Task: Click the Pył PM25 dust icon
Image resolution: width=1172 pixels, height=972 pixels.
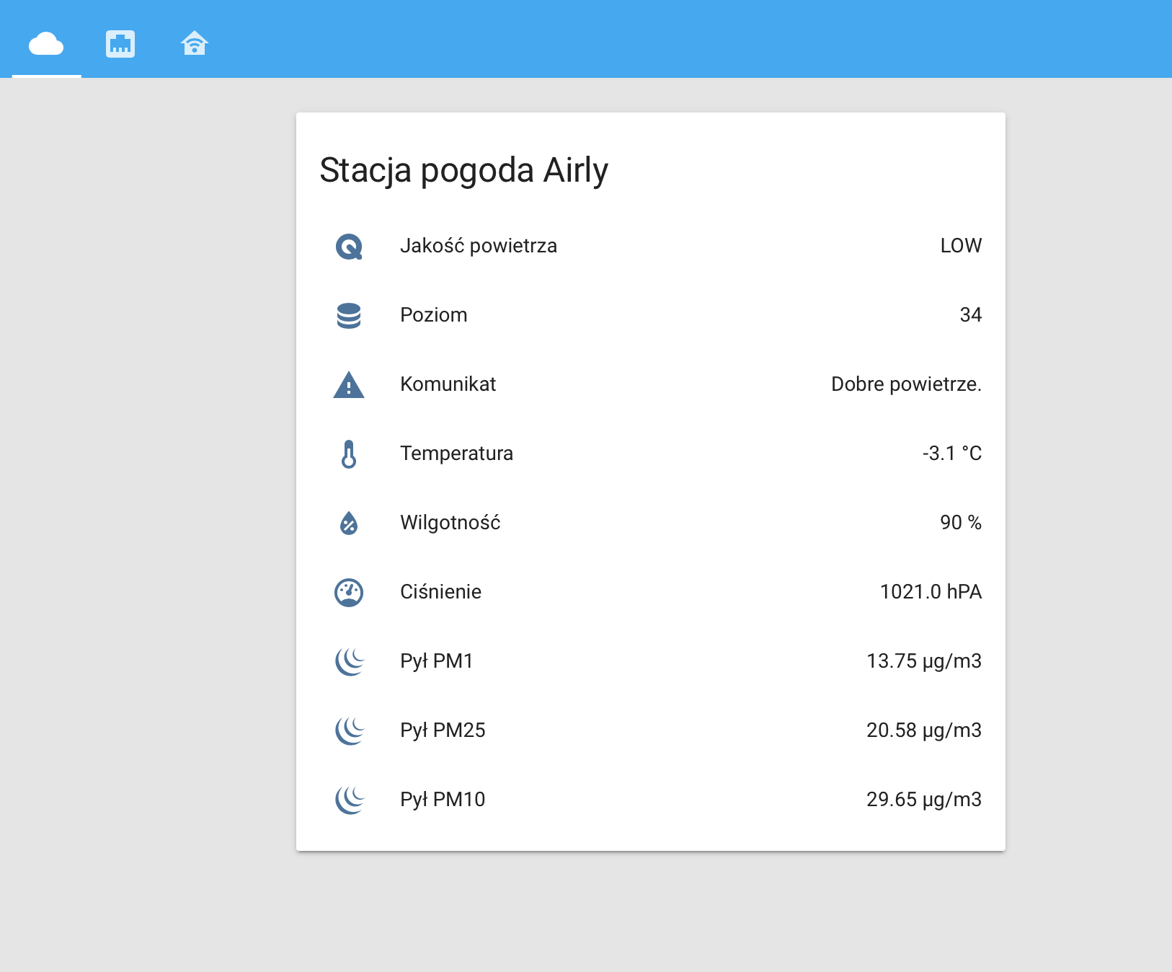Action: pos(350,731)
